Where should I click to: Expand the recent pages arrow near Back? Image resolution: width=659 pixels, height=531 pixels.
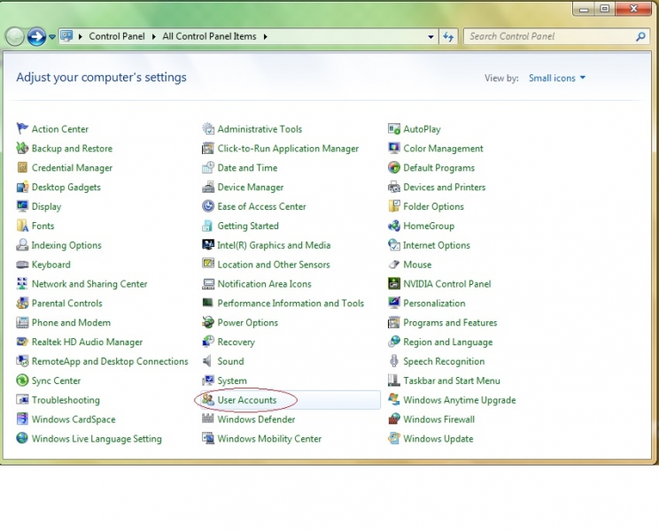click(x=52, y=37)
